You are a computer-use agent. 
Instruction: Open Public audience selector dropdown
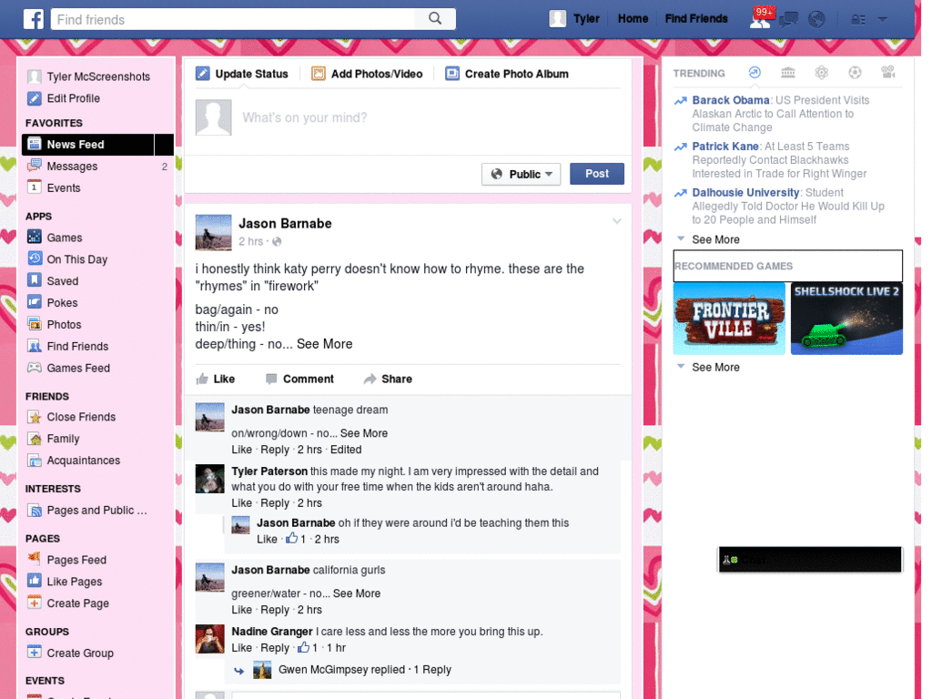521,174
